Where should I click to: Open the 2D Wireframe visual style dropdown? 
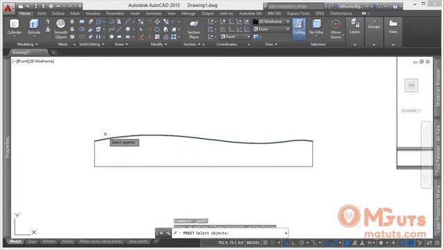pos(271,22)
